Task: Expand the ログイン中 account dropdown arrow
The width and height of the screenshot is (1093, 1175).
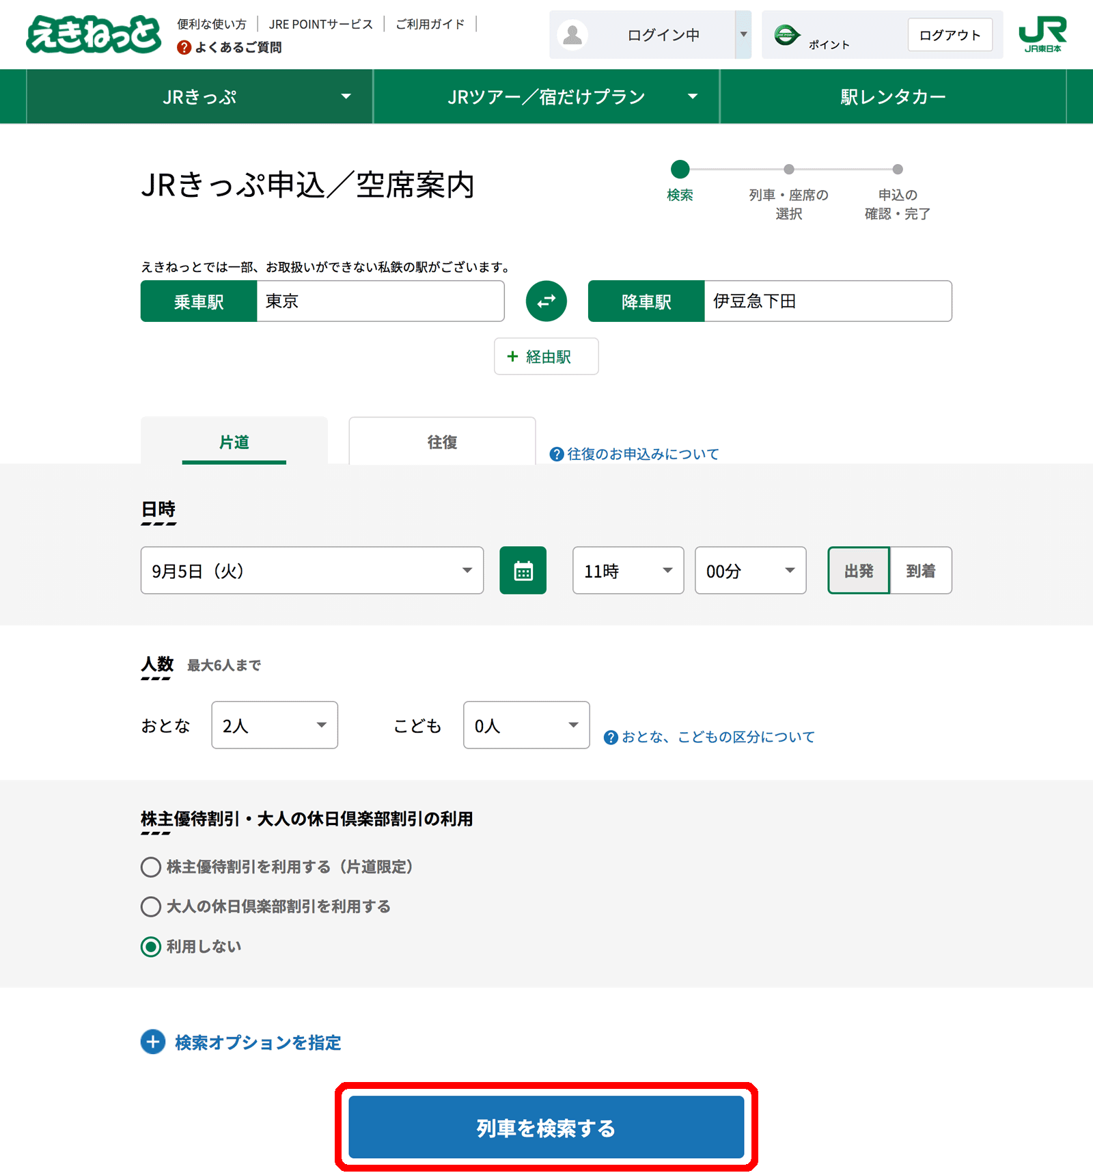Action: tap(743, 34)
